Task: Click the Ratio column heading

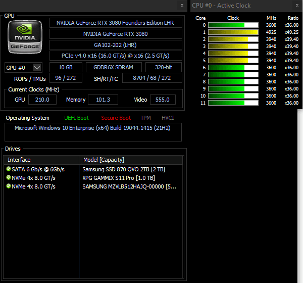Action: (x=293, y=18)
